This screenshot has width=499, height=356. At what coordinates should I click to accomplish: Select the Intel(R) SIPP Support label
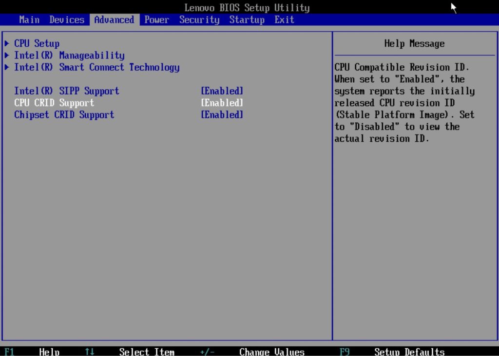point(66,91)
